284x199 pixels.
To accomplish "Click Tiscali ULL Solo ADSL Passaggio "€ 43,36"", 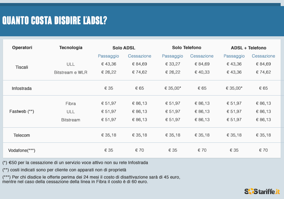I will [x=109, y=64].
